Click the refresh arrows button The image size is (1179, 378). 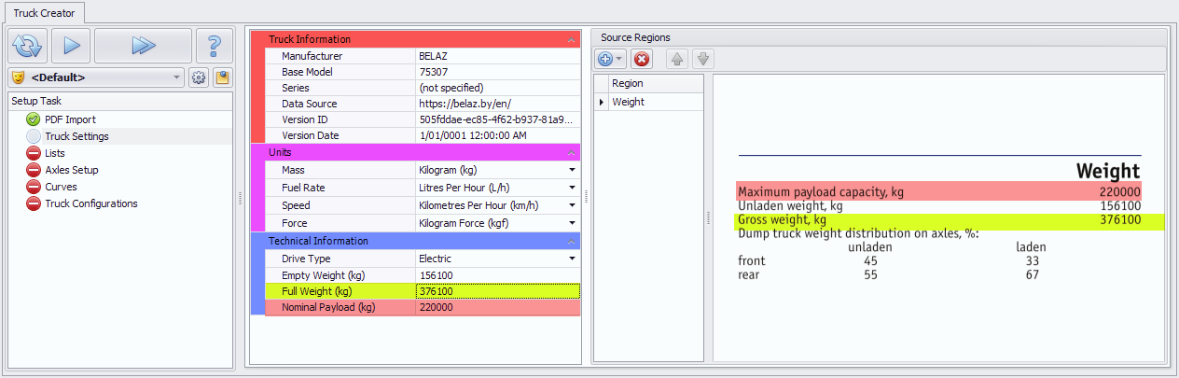(x=27, y=45)
